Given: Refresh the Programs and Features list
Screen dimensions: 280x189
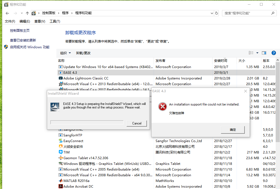Looking at the screenshot, I should 217,13.
